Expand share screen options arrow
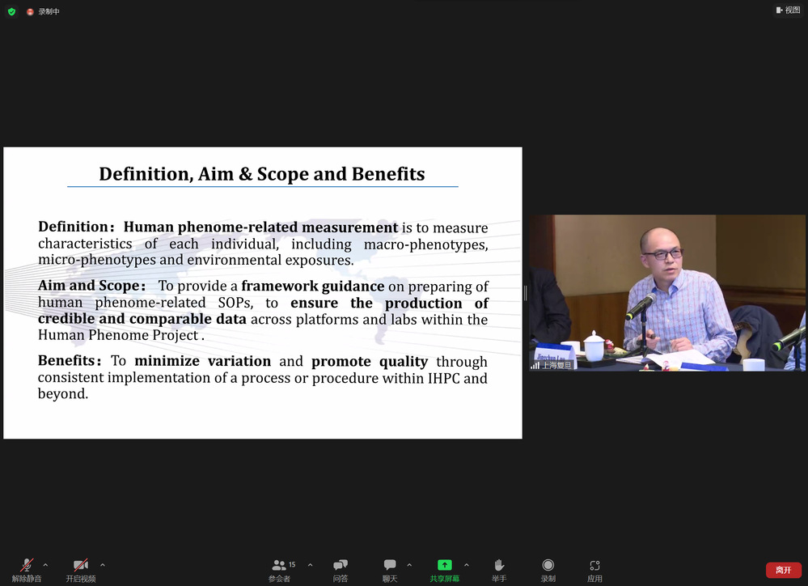Image resolution: width=808 pixels, height=586 pixels. click(x=467, y=565)
